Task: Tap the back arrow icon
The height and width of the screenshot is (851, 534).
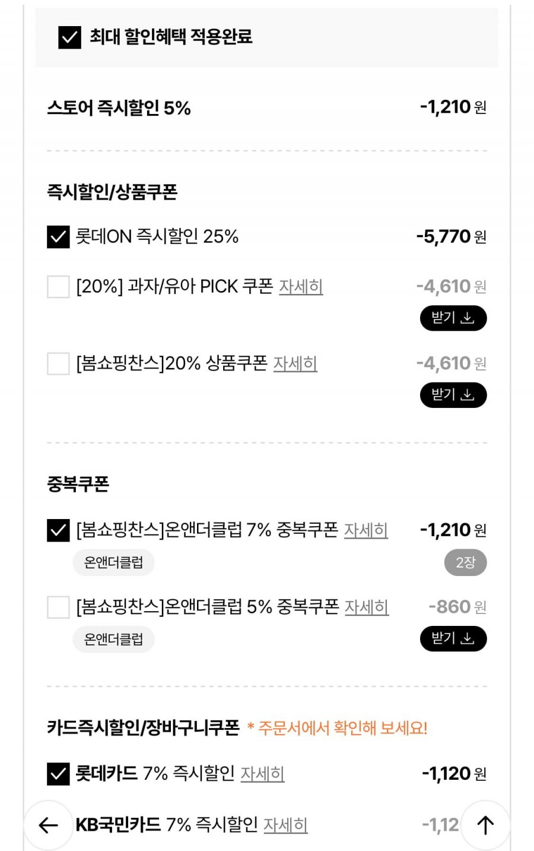Action: [x=48, y=825]
